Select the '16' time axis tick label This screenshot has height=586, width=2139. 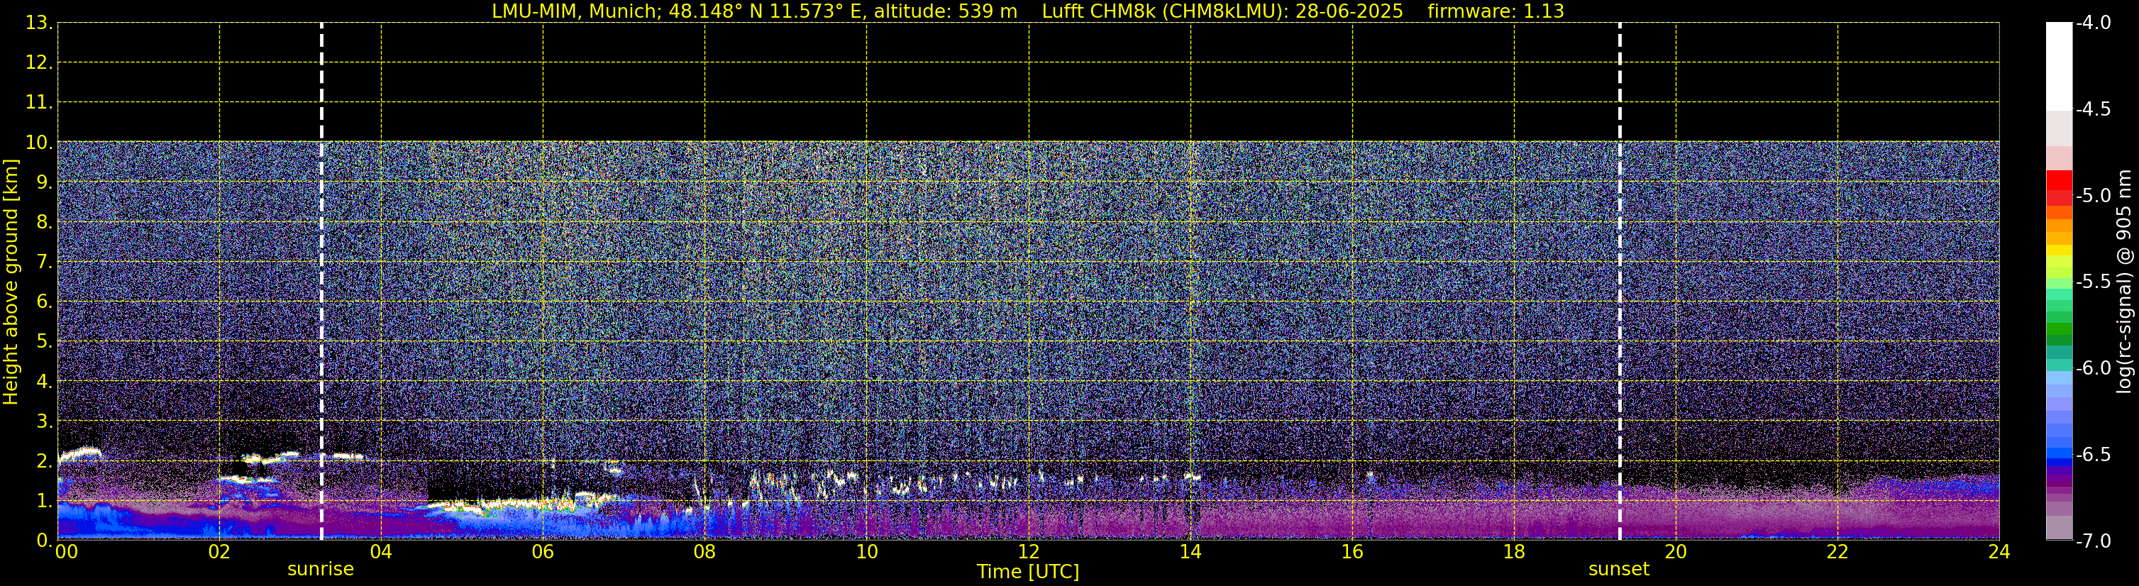(1353, 552)
